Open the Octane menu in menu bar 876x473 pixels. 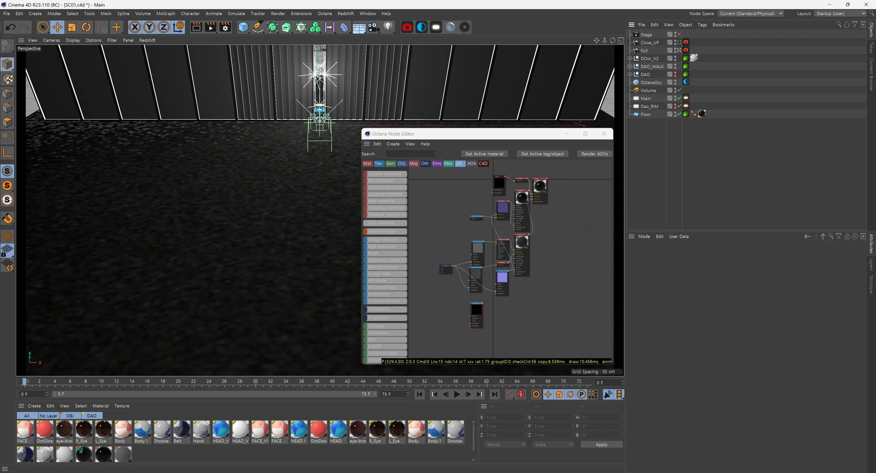tap(324, 13)
